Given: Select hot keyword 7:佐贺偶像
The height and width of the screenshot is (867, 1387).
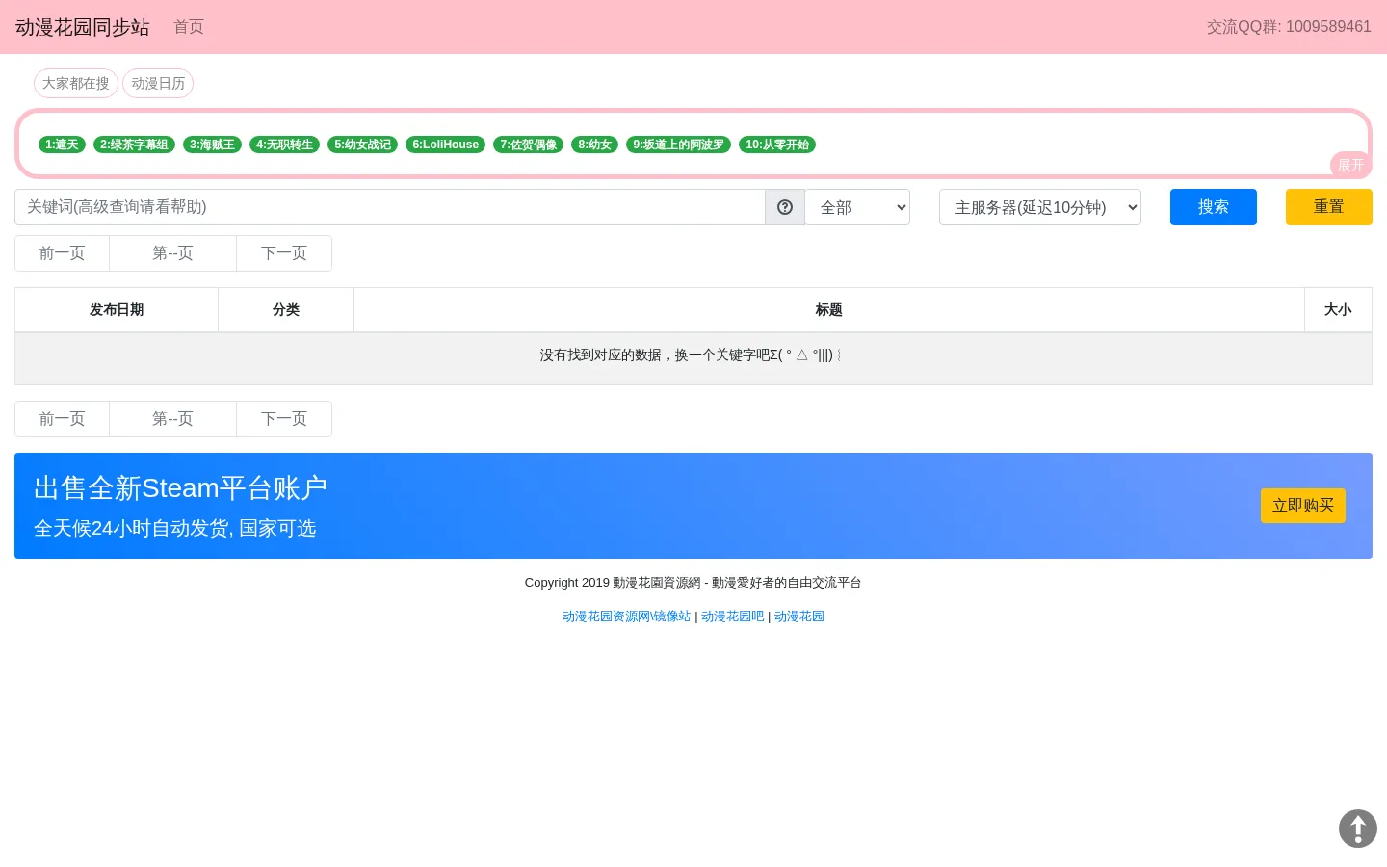Looking at the screenshot, I should tap(528, 144).
